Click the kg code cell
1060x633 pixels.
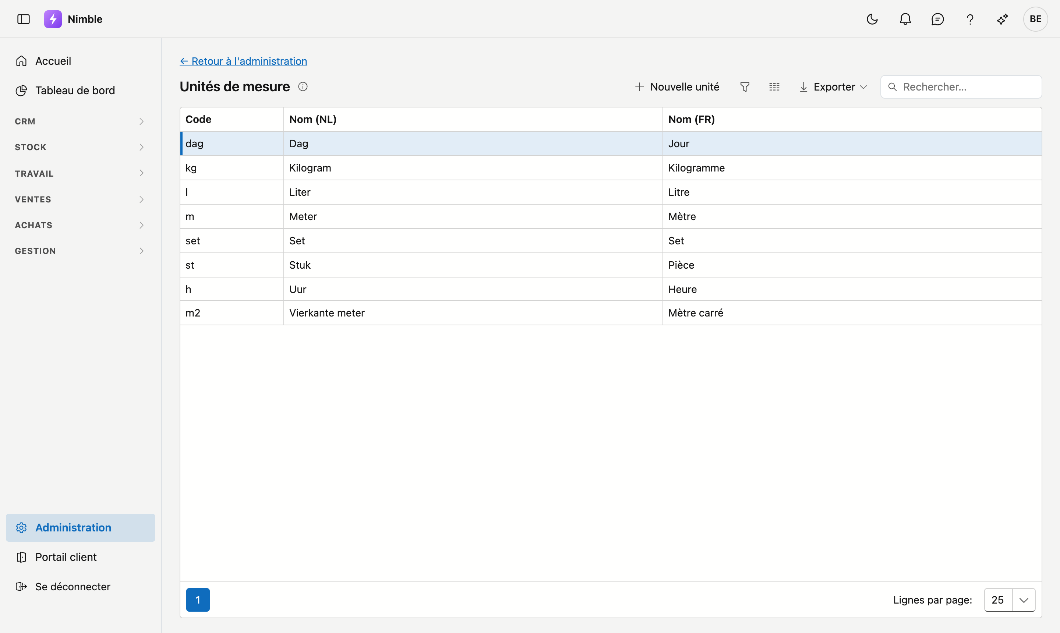point(232,168)
